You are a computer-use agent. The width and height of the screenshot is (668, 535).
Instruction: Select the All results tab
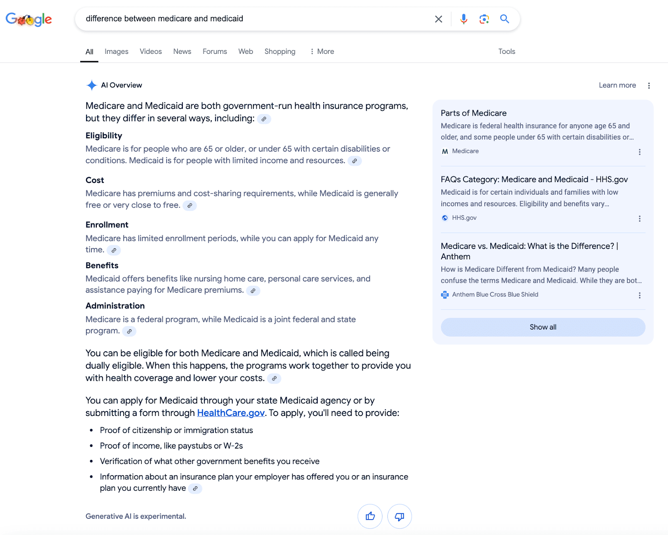coord(89,52)
